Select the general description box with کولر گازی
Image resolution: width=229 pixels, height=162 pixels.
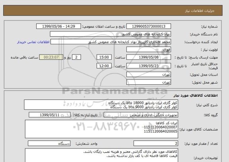101,105
